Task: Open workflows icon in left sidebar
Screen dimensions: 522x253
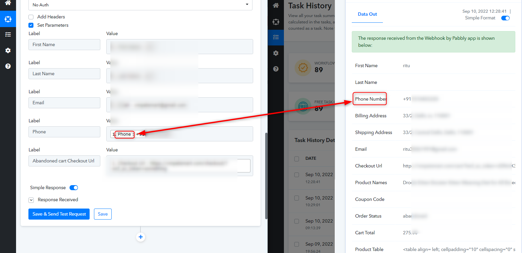Action: [8, 19]
